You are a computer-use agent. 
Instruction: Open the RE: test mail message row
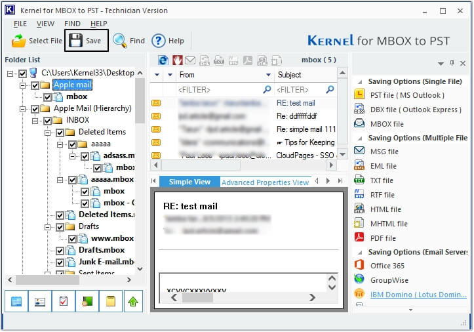244,103
